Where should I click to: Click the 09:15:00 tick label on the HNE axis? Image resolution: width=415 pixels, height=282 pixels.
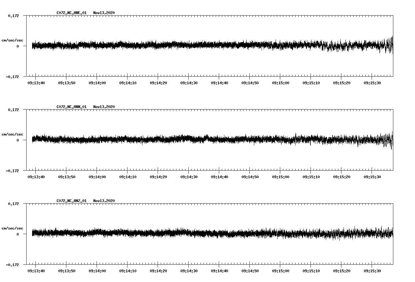pos(280,82)
